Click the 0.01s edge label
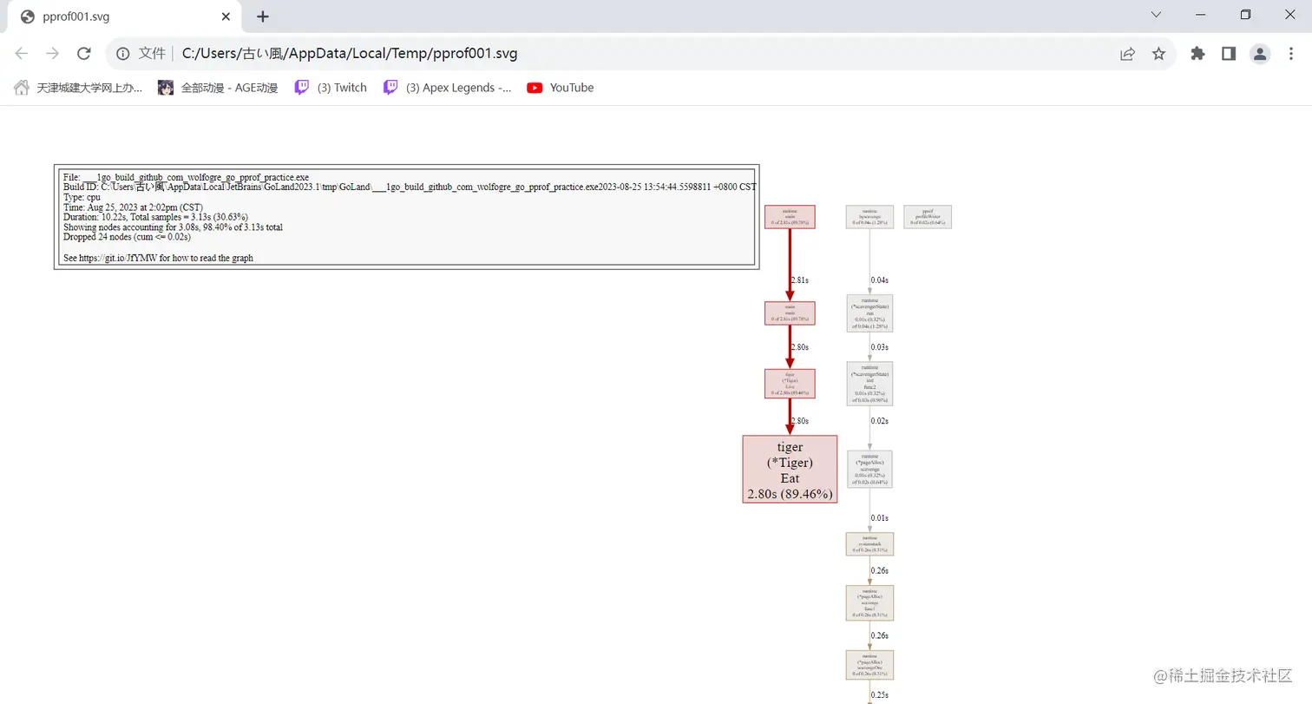 [880, 518]
